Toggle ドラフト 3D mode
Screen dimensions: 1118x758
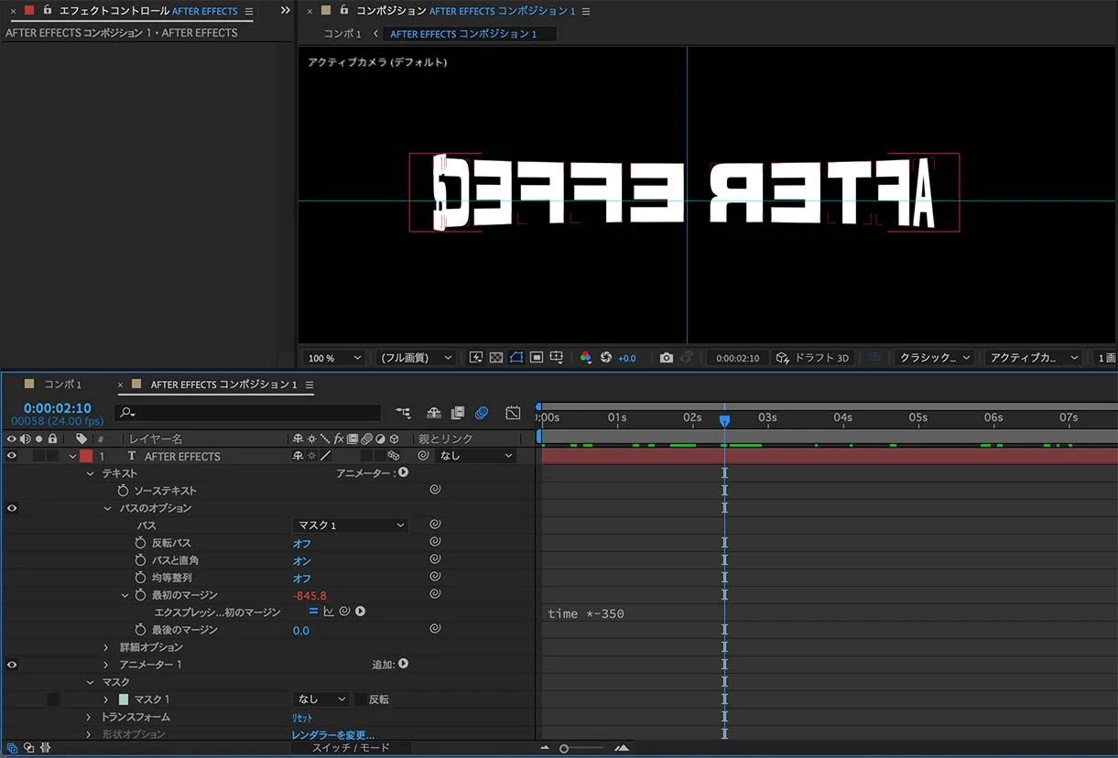tap(813, 358)
